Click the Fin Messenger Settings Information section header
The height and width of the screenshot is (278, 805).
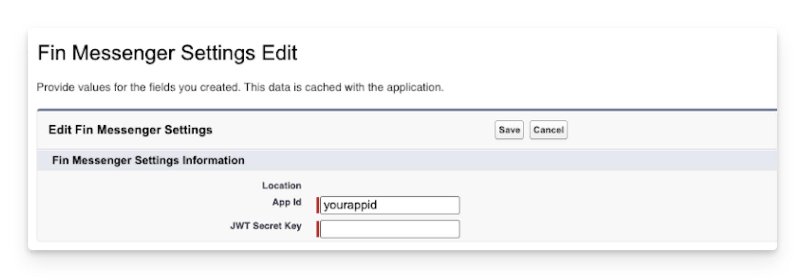(148, 160)
